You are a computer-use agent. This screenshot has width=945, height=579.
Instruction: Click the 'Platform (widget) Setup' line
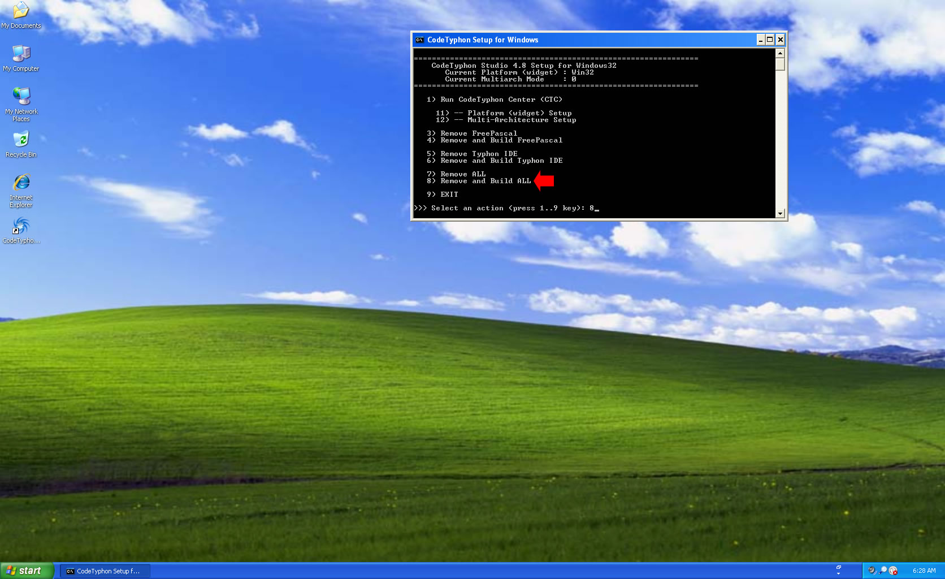tap(504, 113)
